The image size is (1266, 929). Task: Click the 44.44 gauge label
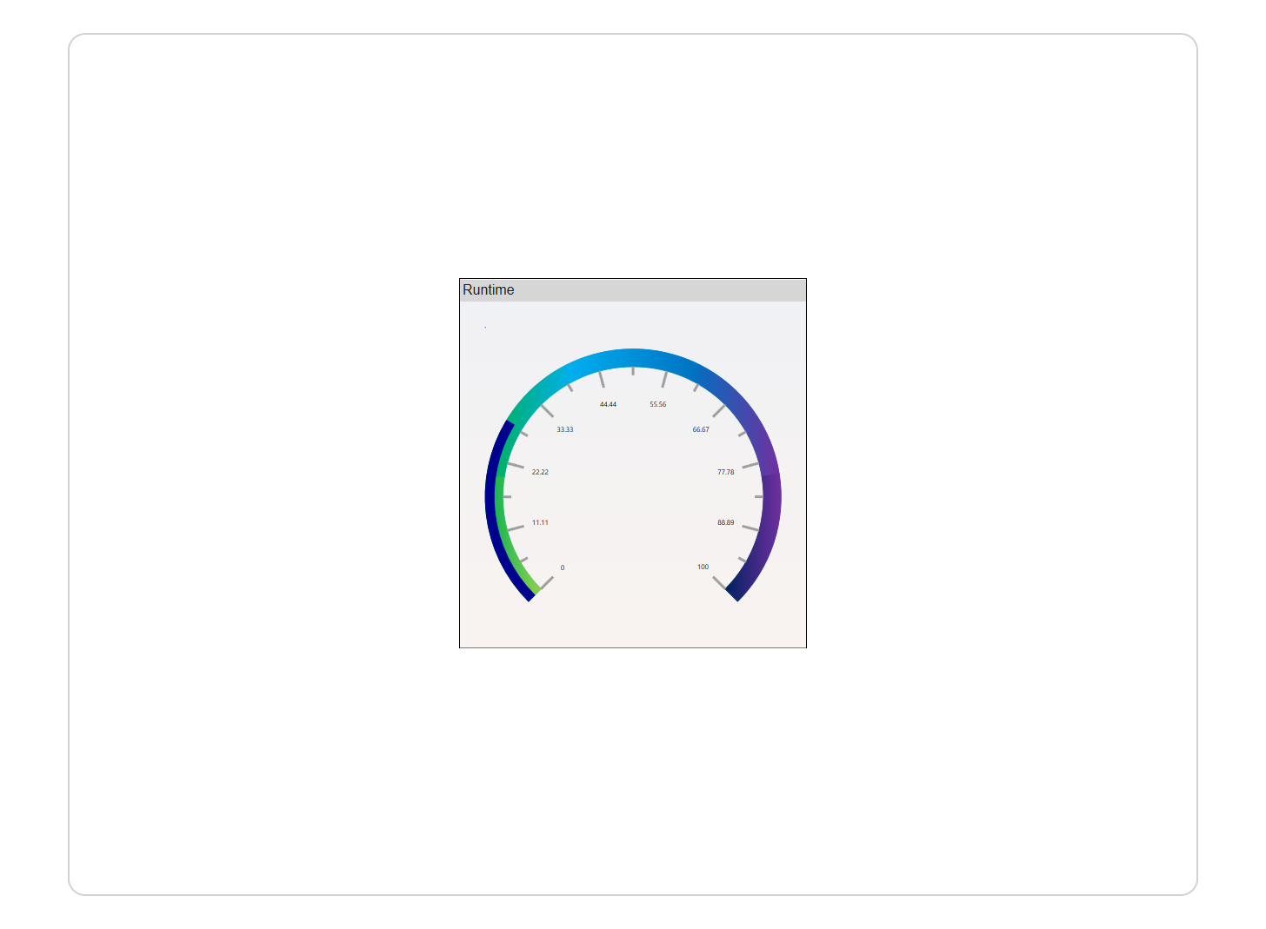pyautogui.click(x=608, y=404)
